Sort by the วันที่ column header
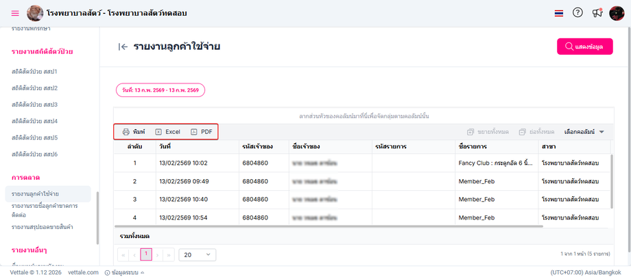This screenshot has width=631, height=279. (x=198, y=146)
